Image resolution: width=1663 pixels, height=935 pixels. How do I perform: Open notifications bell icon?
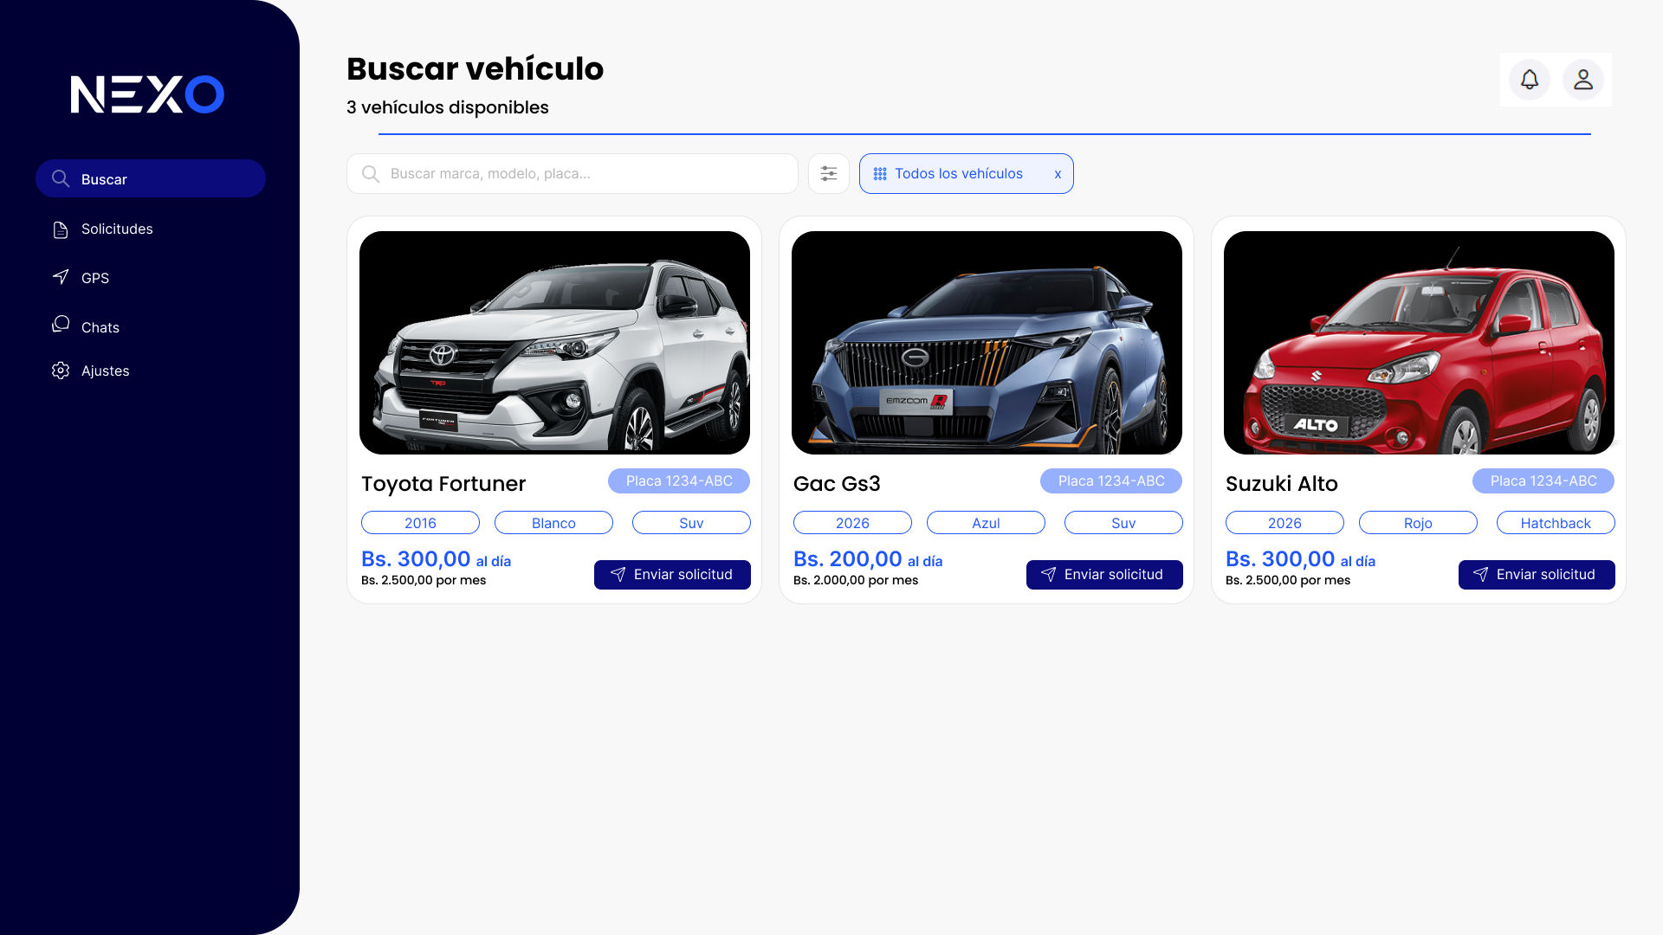(x=1530, y=80)
